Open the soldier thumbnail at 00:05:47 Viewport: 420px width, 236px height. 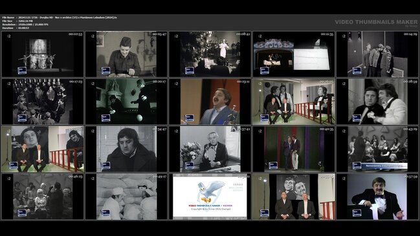[x=126, y=54]
